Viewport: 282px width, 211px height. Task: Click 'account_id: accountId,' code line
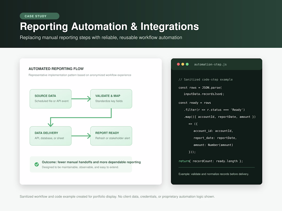click(x=213, y=131)
